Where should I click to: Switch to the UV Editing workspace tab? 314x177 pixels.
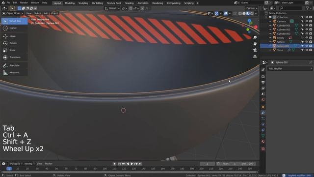[98, 3]
